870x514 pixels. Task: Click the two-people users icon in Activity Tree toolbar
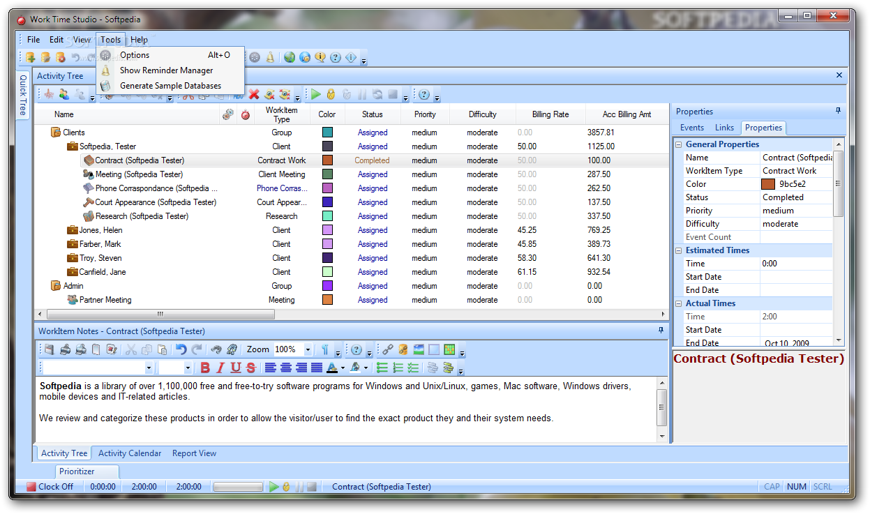coord(63,94)
